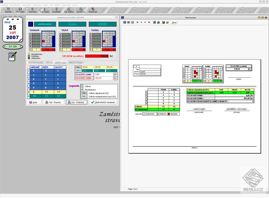The height and width of the screenshot is (198, 269).
Task: Click the red Objednáno legend swatch
Action: pos(29,58)
